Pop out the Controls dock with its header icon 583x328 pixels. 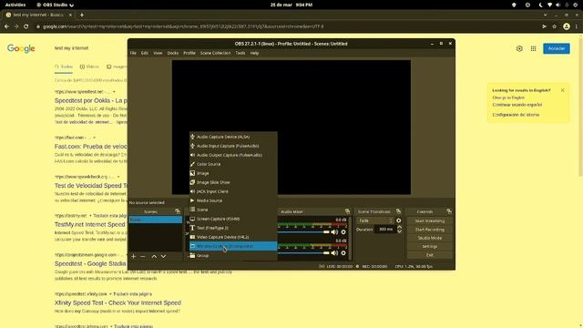pos(449,211)
